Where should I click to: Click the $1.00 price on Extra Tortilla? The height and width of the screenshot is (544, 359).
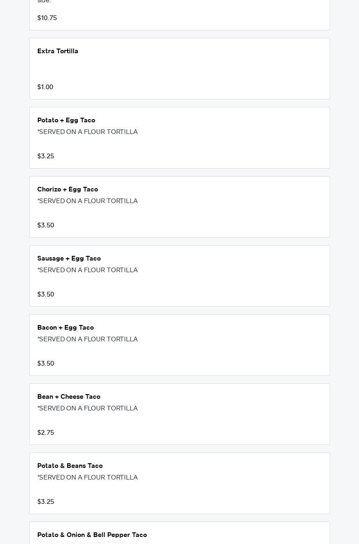(x=45, y=87)
